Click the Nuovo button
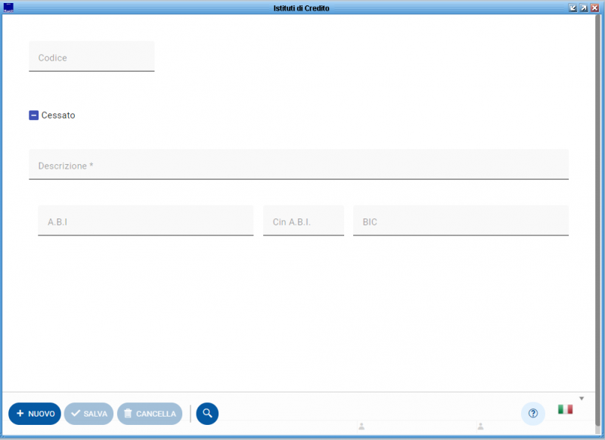The image size is (605, 440). (35, 414)
